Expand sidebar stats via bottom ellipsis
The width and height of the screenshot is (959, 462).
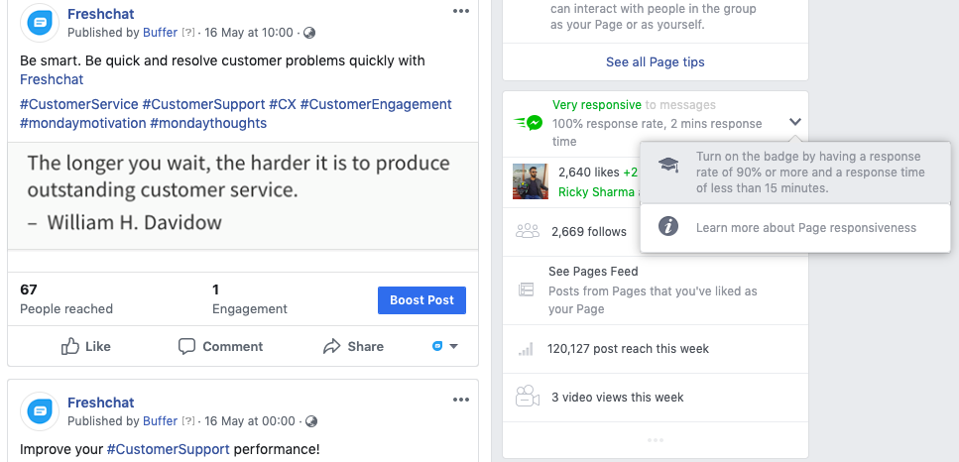click(x=655, y=440)
